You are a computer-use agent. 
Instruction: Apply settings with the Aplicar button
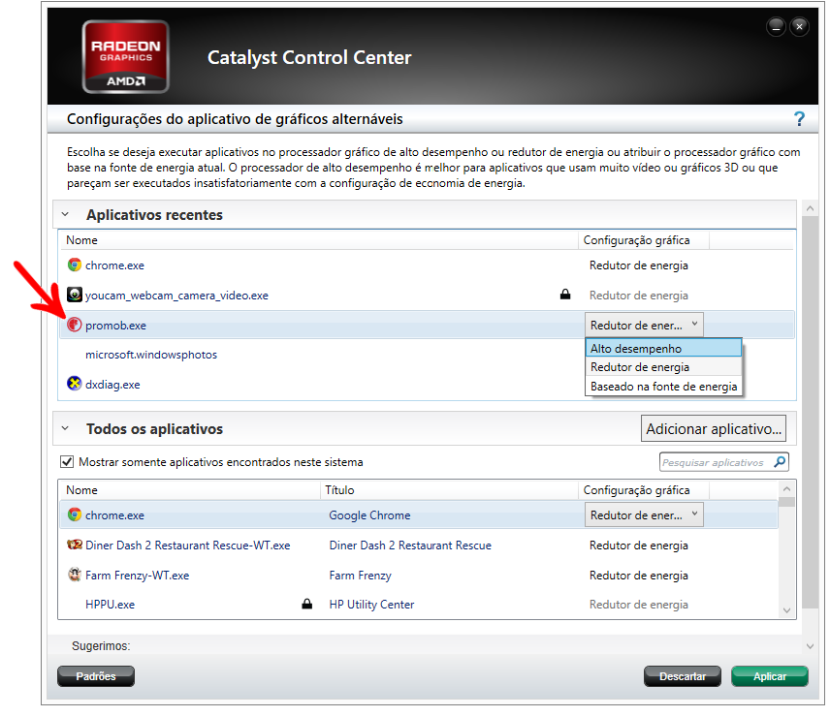(770, 676)
